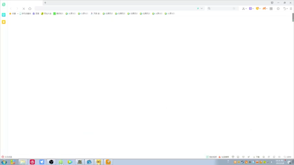Click the magnifier icon at the search box's right end
This screenshot has height=165, width=294.
coord(234,8)
